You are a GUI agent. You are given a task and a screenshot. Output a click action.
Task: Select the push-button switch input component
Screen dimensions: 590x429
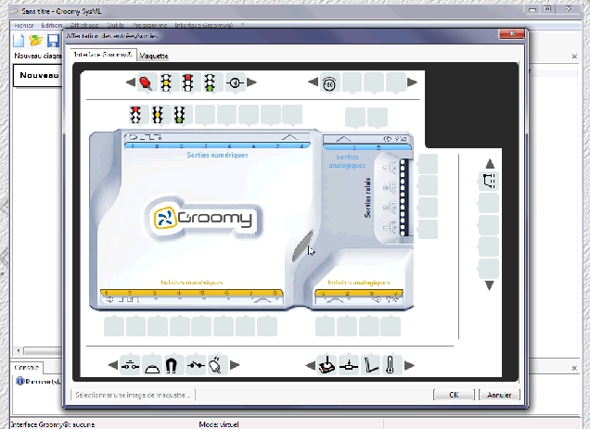point(130,365)
